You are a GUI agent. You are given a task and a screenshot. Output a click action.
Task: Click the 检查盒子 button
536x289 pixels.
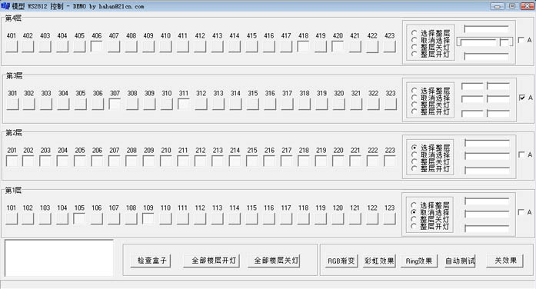(151, 261)
